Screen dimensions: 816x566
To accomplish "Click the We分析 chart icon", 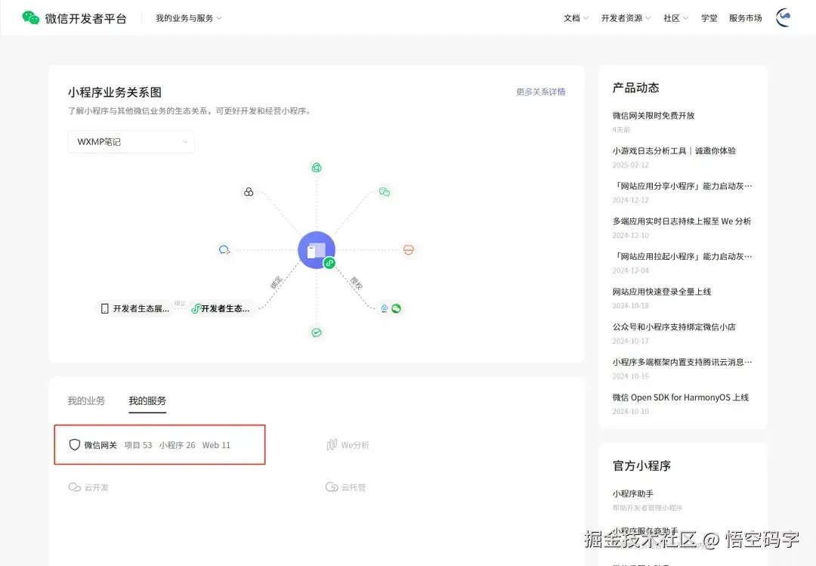I will (332, 444).
